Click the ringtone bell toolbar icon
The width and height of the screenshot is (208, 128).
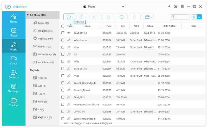click(134, 17)
